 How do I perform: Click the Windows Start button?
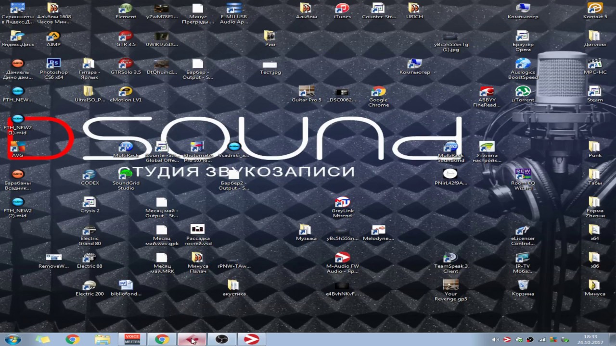click(13, 339)
